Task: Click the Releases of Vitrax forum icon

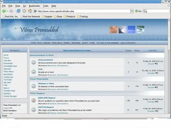Action: tap(34, 86)
